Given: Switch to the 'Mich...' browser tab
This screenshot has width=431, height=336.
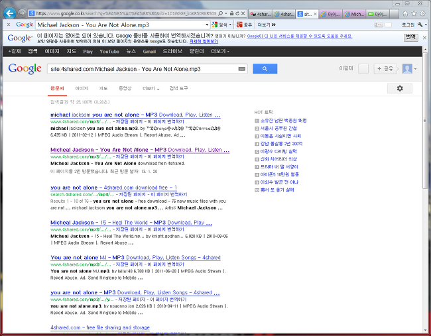Looking at the screenshot, I should pyautogui.click(x=354, y=14).
